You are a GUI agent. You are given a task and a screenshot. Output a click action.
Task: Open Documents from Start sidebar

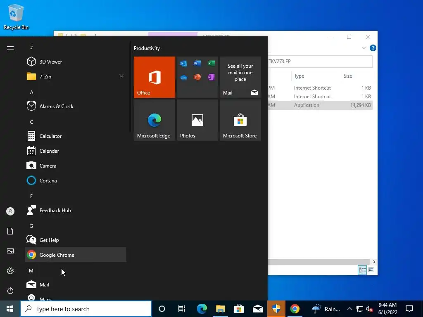point(10,231)
